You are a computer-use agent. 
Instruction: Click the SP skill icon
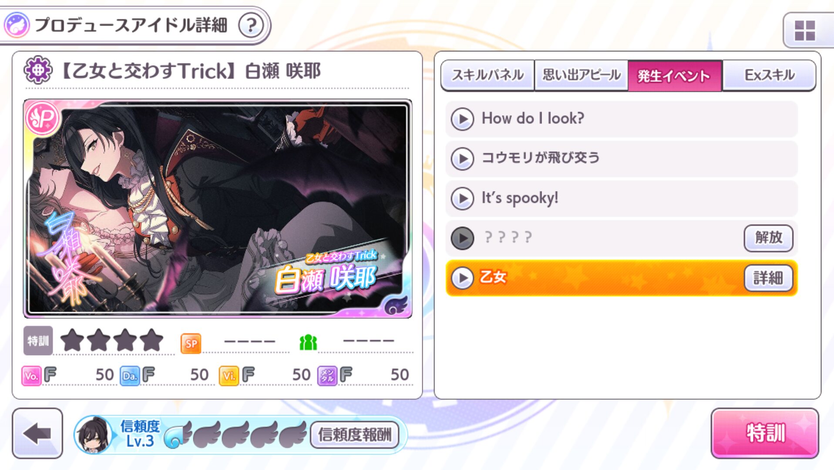[x=191, y=343]
